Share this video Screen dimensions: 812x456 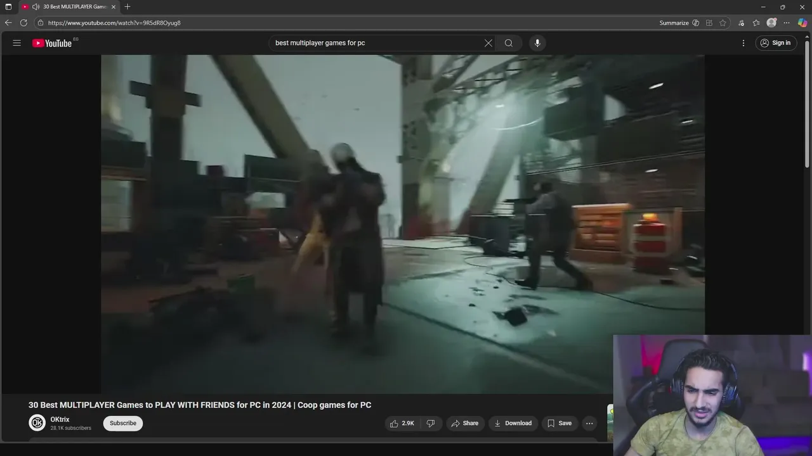pyautogui.click(x=465, y=423)
